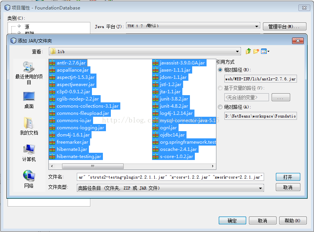Click the c3p0-0.9.1.2.jar archive icon
The width and height of the screenshot is (314, 232).
click(52, 92)
